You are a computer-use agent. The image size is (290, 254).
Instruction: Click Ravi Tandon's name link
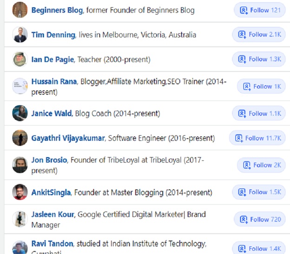(x=53, y=244)
